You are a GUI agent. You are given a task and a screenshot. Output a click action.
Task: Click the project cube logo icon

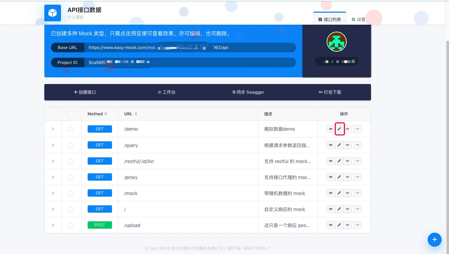(52, 13)
